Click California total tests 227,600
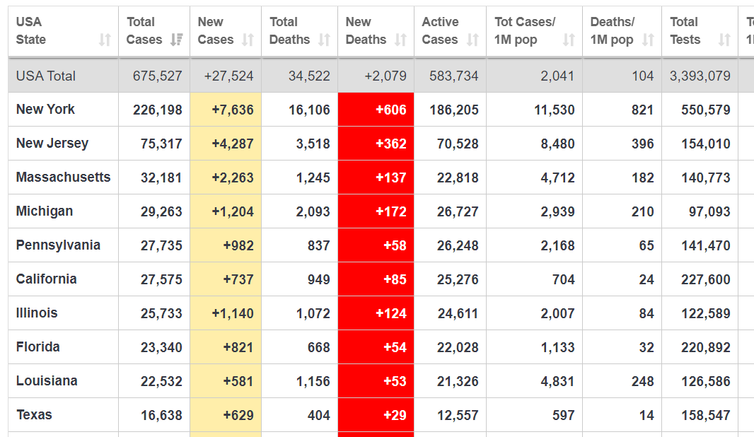754x437 pixels. click(x=706, y=280)
